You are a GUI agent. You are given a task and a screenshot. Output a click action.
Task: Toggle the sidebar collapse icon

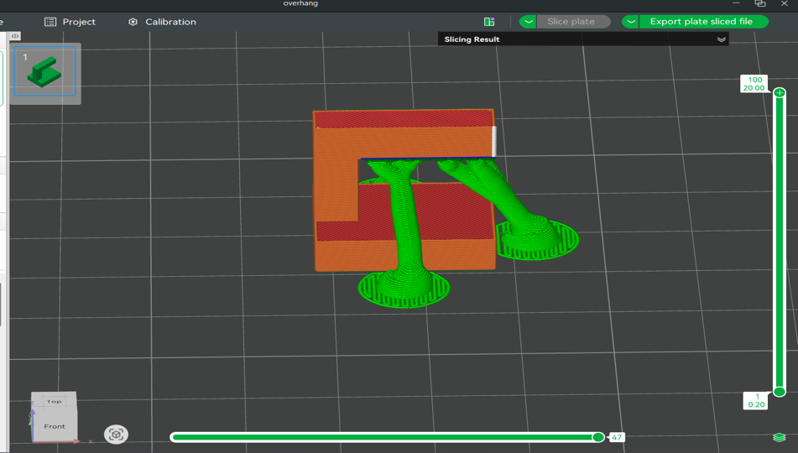pyautogui.click(x=15, y=35)
